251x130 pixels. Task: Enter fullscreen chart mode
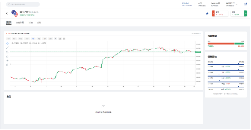[64, 39]
